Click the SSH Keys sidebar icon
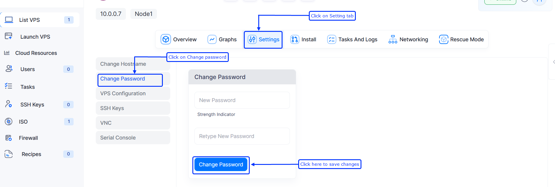 (9, 104)
